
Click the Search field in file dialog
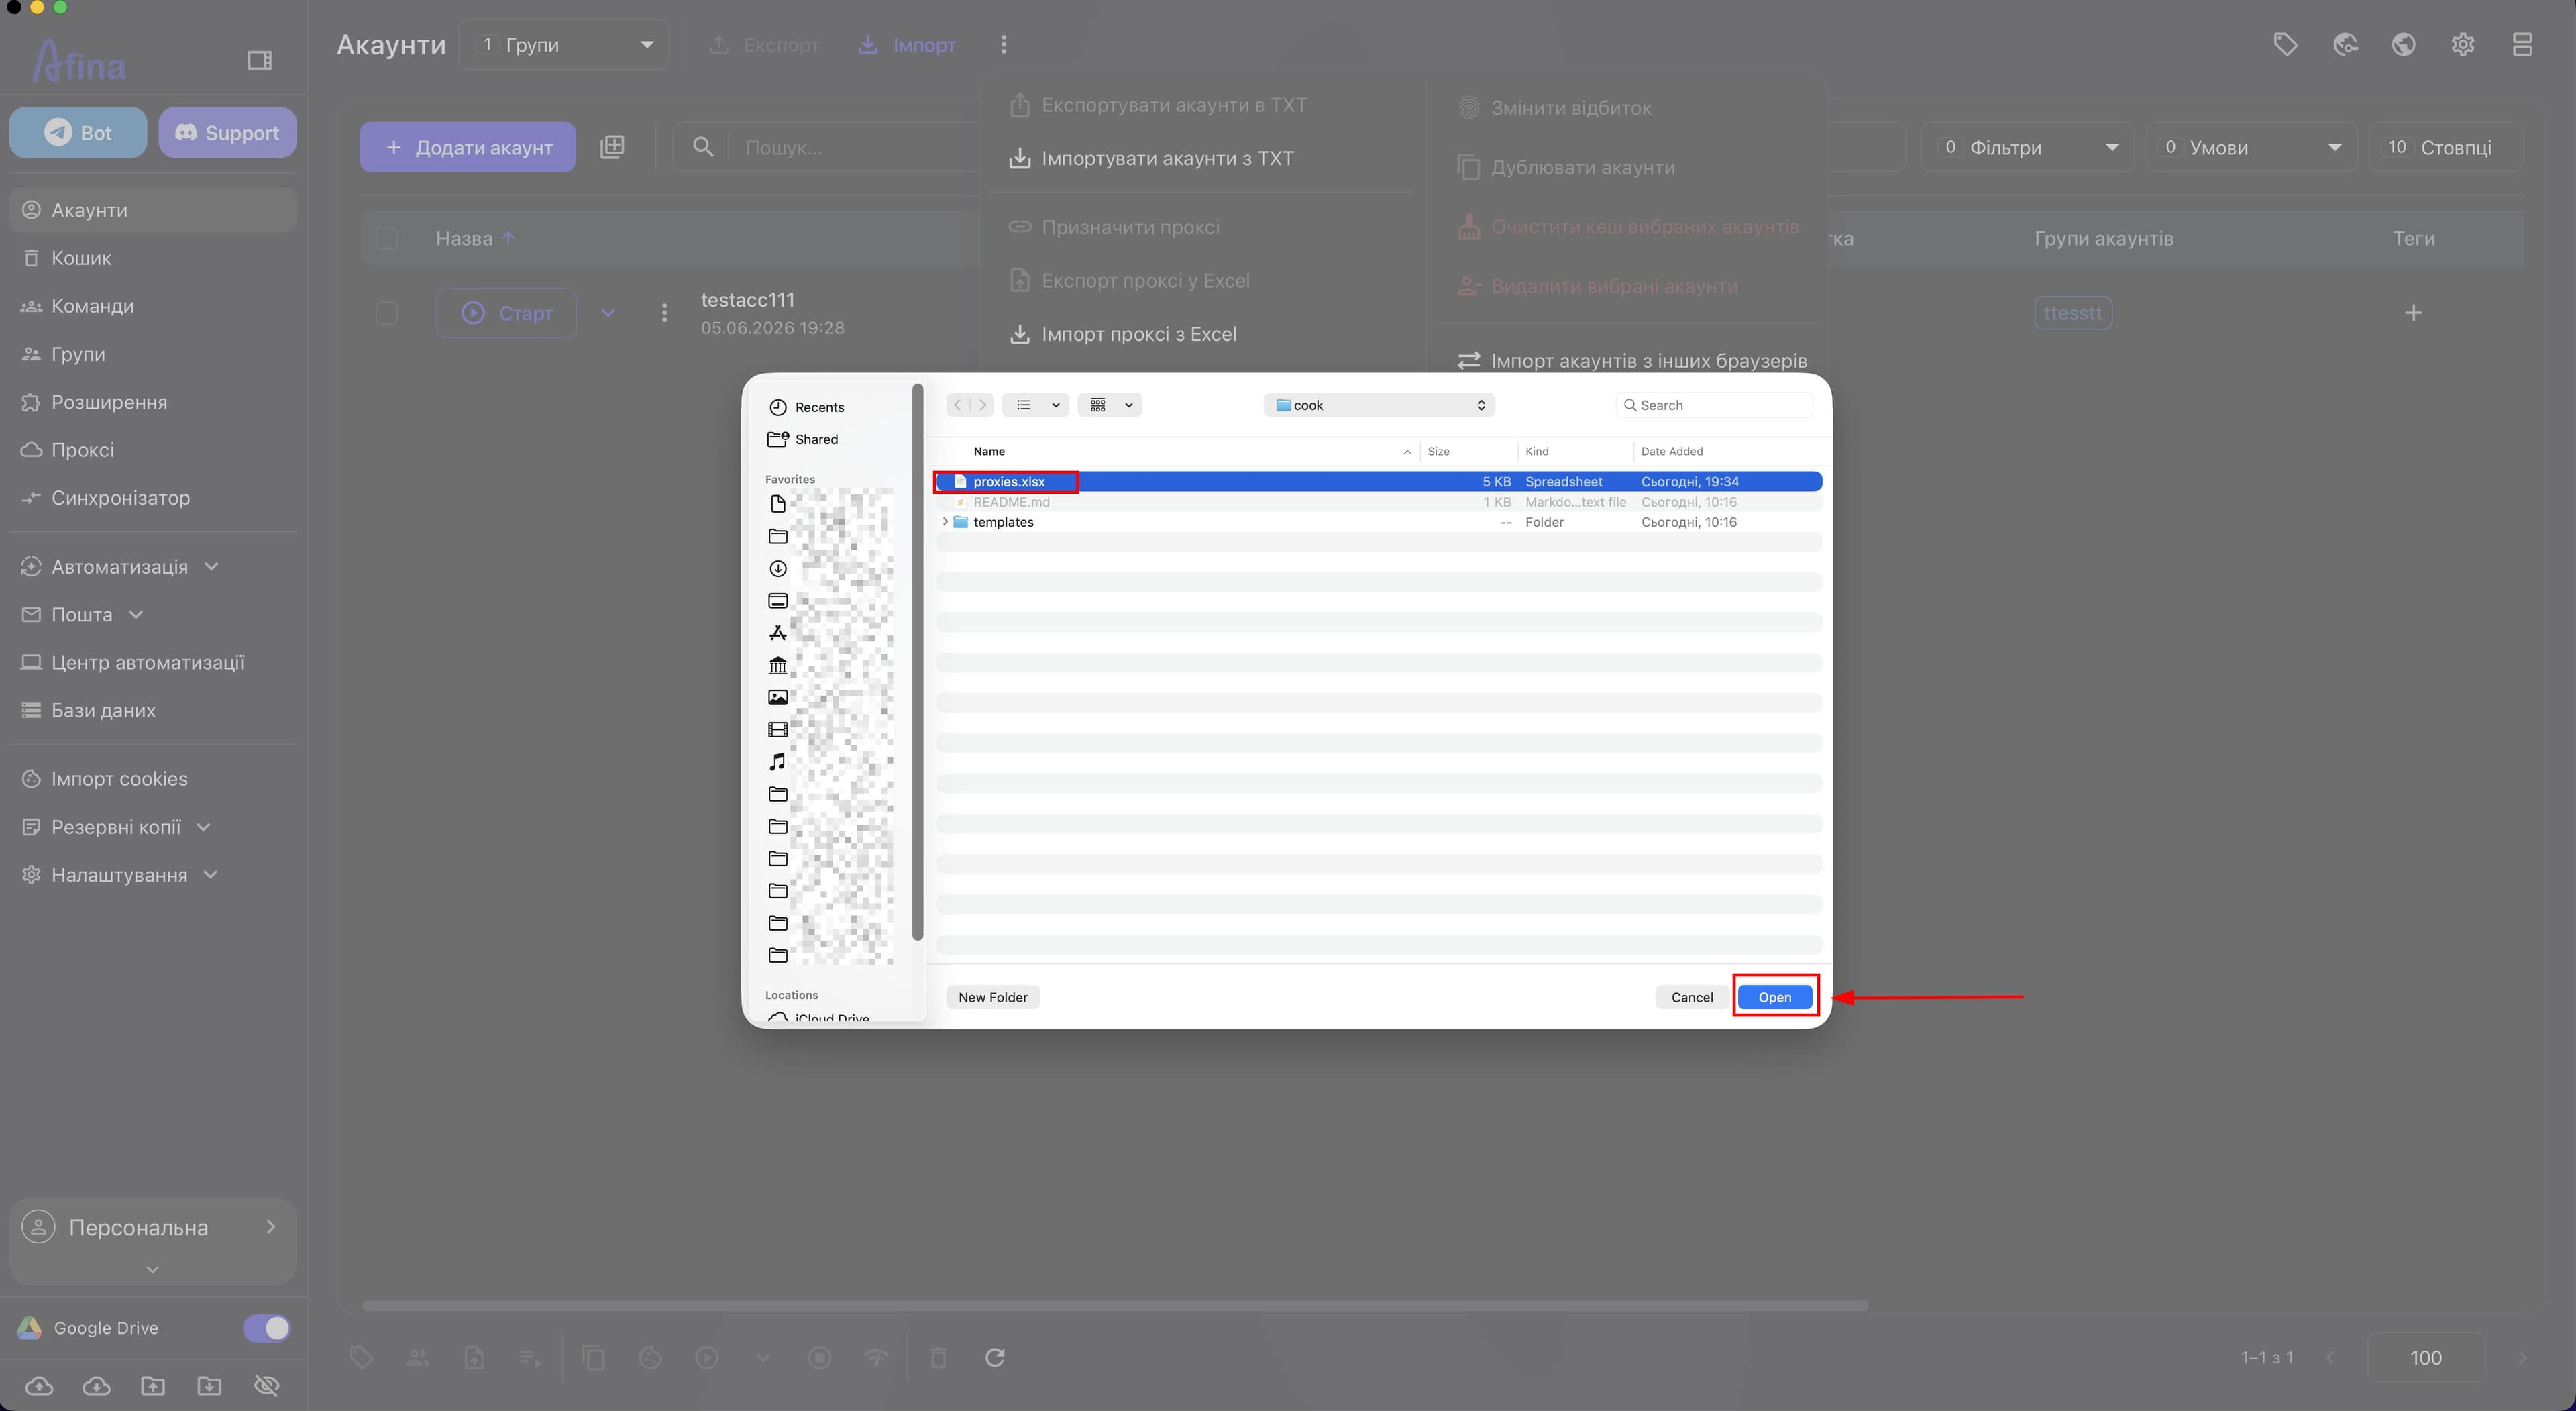(x=1714, y=405)
